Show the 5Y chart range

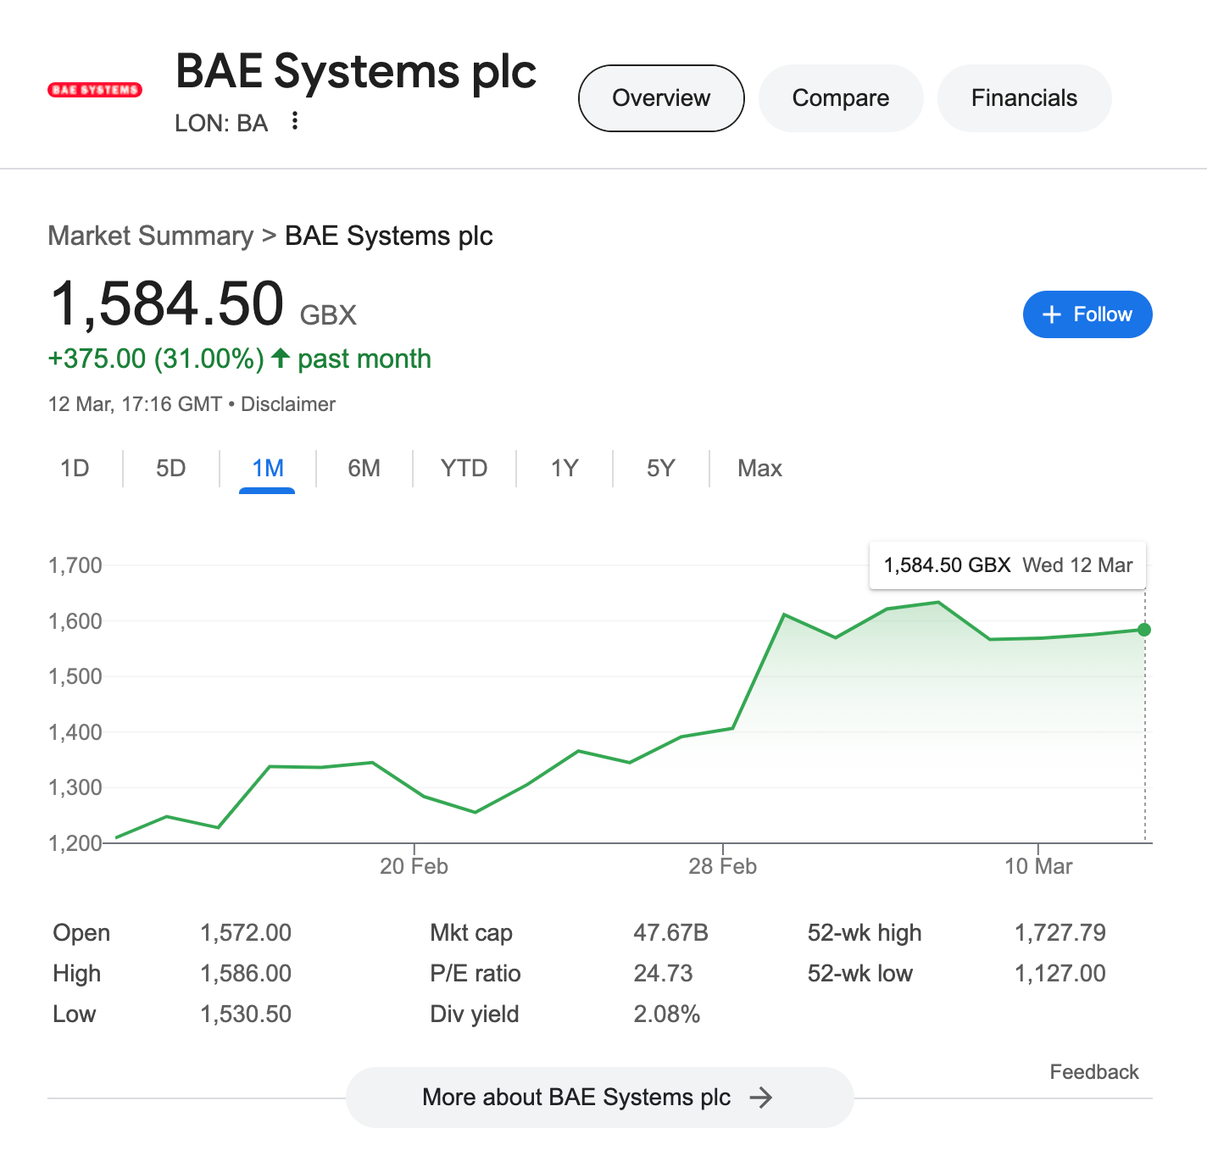click(660, 469)
